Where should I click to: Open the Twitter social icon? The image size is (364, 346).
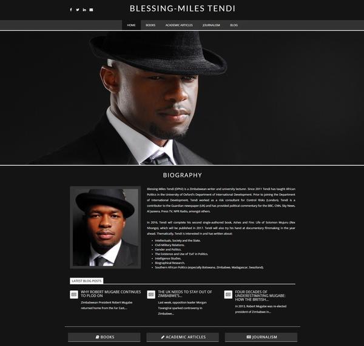click(x=78, y=10)
